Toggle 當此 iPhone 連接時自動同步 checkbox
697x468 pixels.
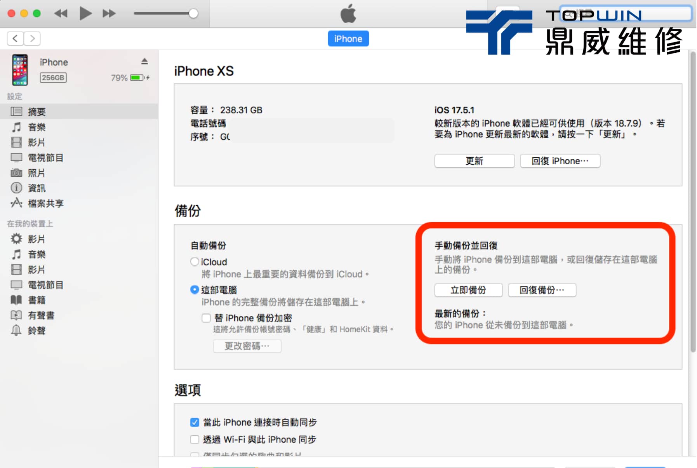click(x=195, y=422)
